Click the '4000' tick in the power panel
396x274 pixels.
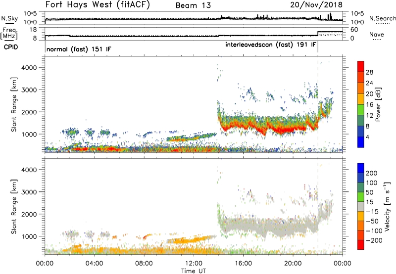(29, 68)
